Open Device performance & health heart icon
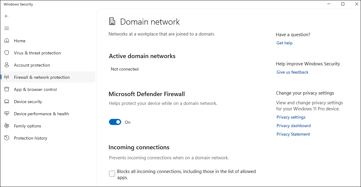The width and height of the screenshot is (361, 187). pos(7,113)
